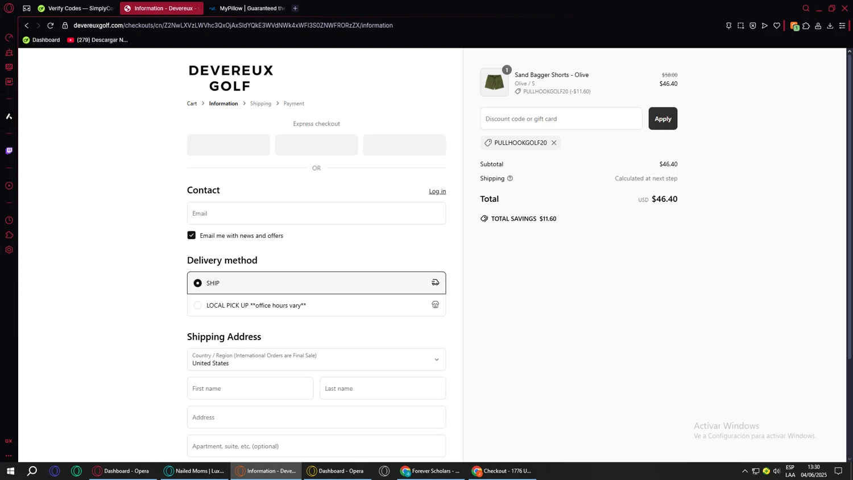The image size is (853, 480).
Task: Switch to Nailed Moms taskbar window
Action: [x=194, y=471]
